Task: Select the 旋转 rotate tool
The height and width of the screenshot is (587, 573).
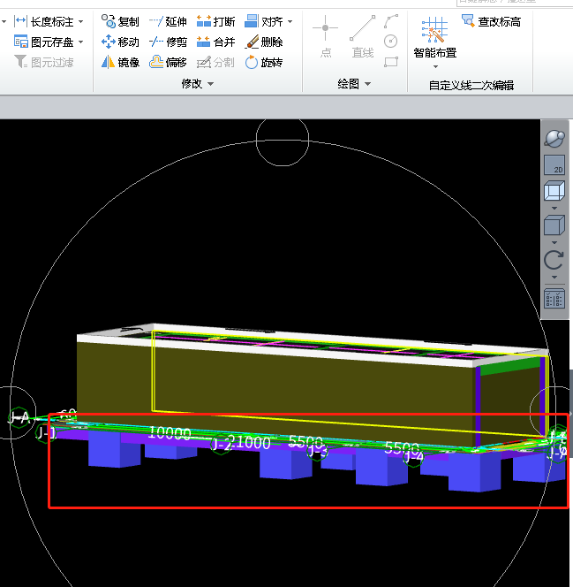Action: click(x=264, y=62)
